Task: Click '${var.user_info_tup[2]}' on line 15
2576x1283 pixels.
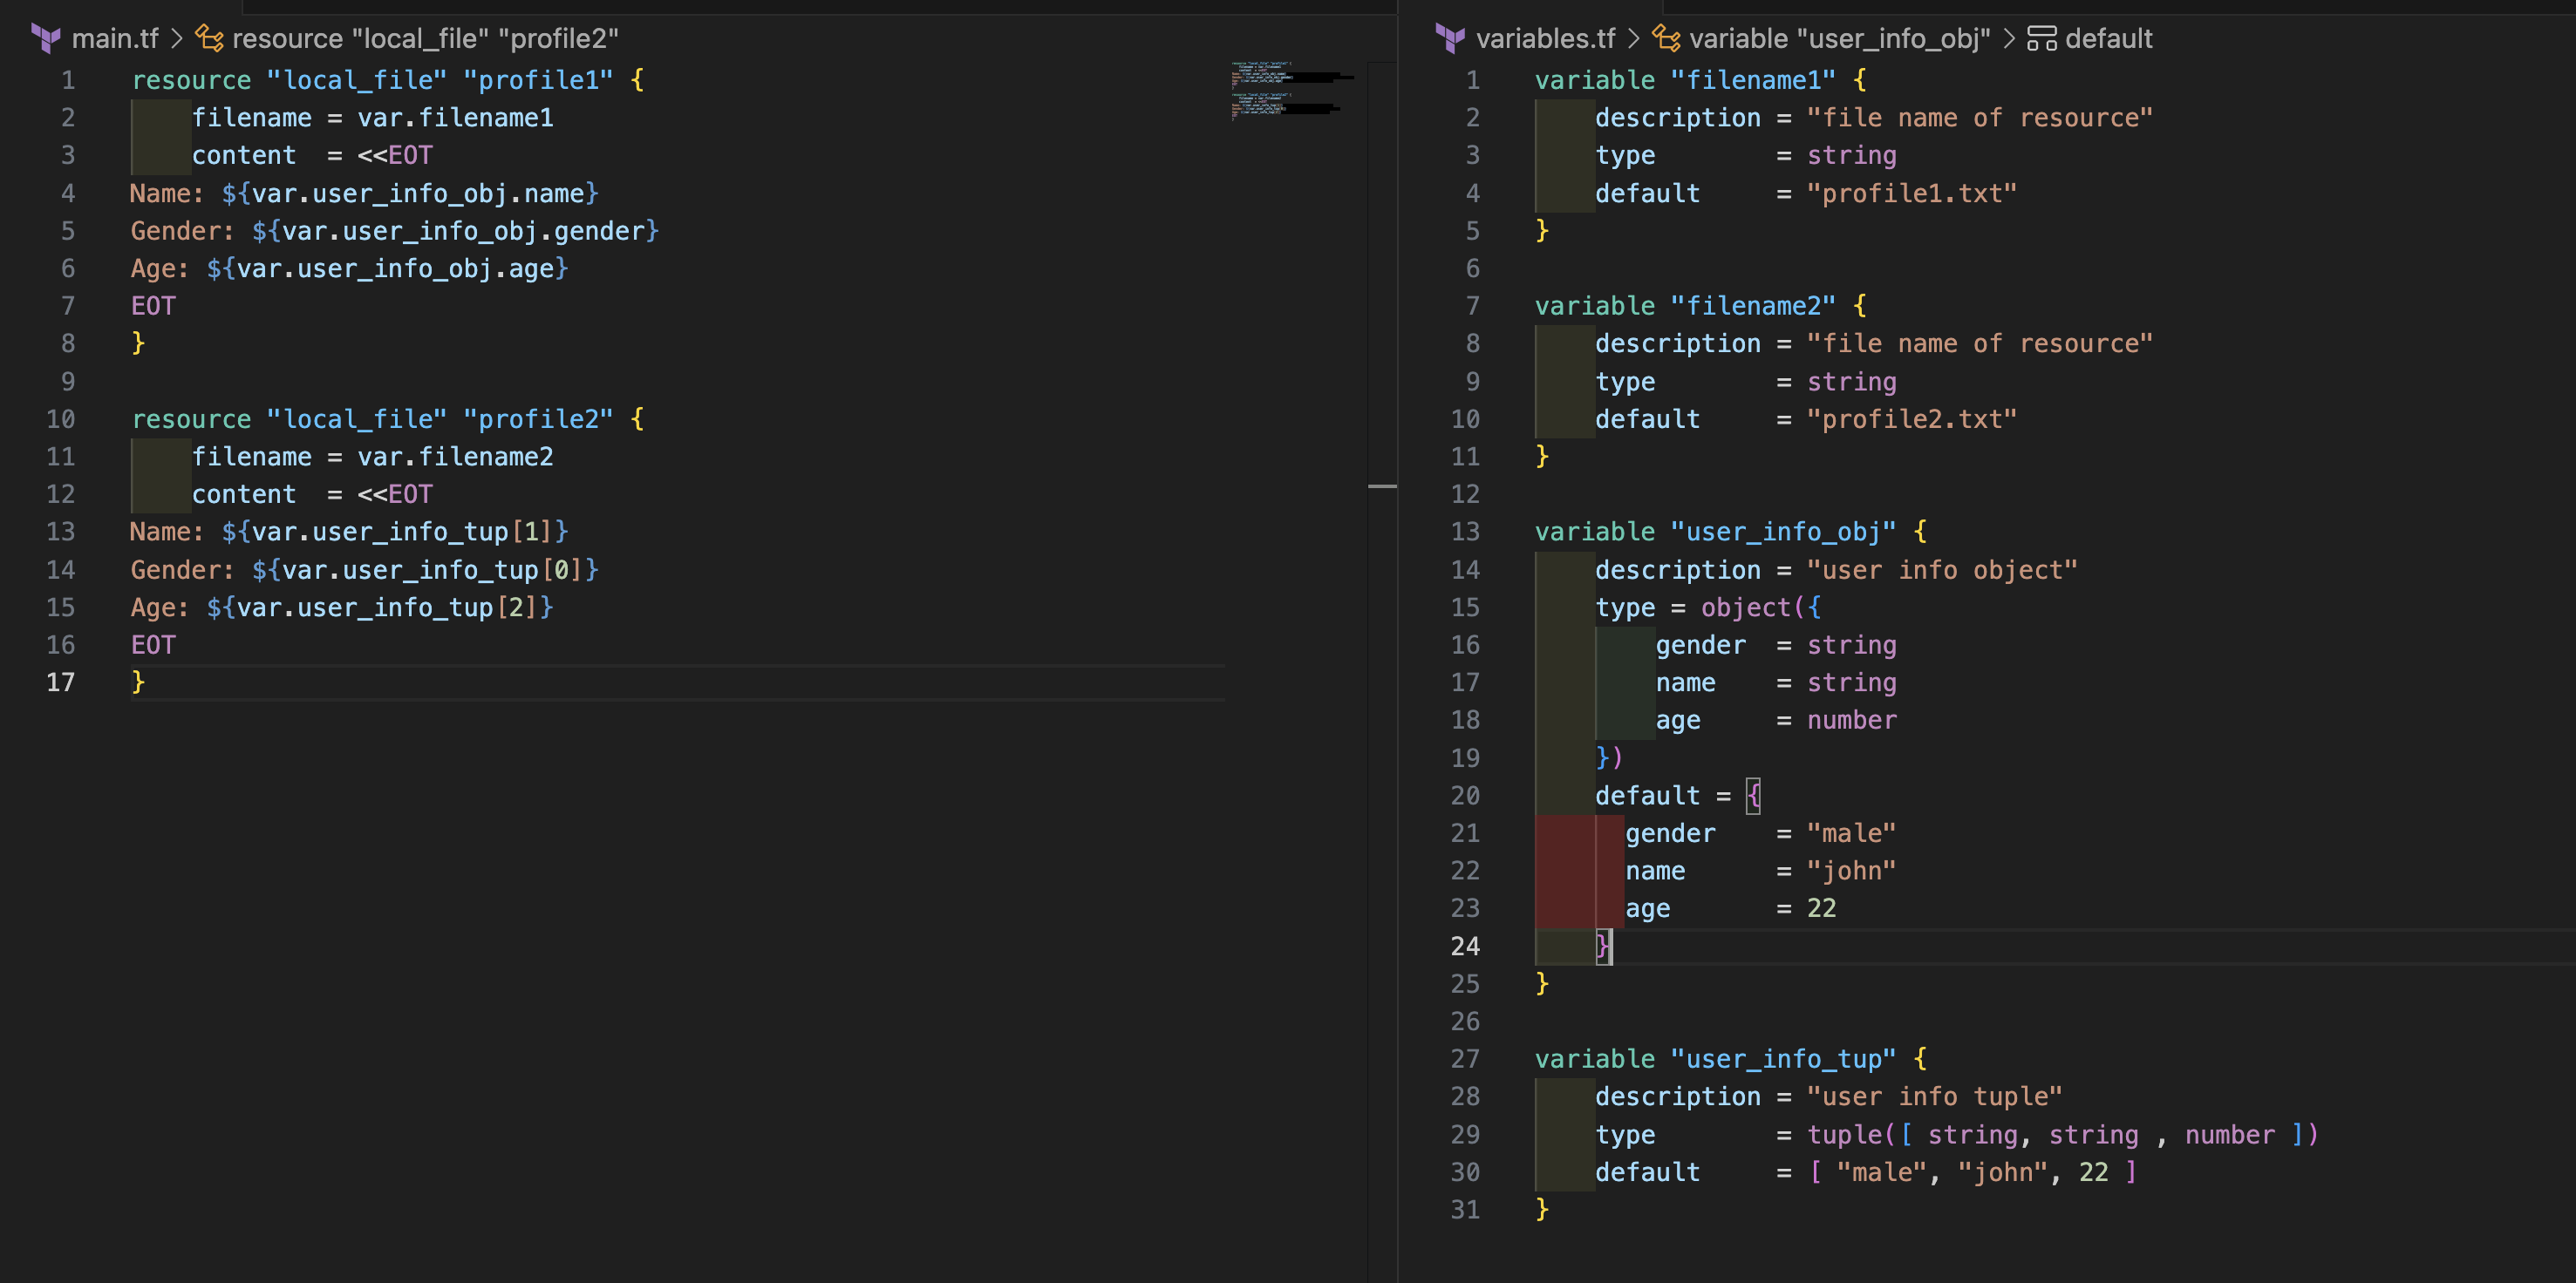Action: pos(380,608)
